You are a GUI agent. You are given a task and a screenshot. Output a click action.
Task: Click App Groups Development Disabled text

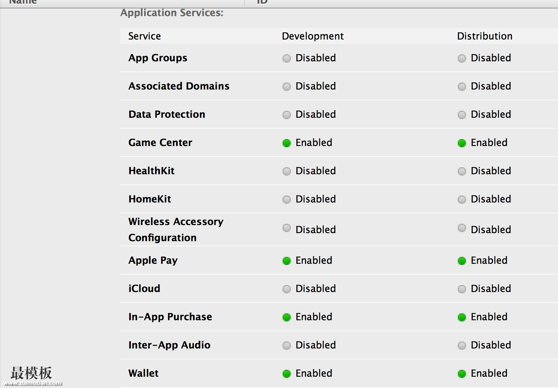[x=316, y=58]
